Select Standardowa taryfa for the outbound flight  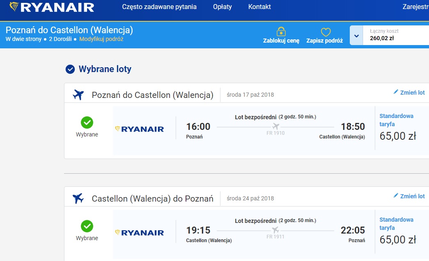[x=397, y=120]
